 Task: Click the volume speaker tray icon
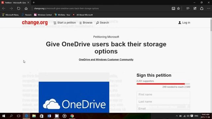pos(188,116)
